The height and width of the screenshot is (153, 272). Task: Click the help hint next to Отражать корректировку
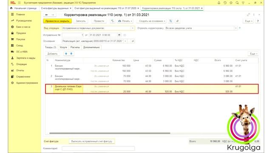pyautogui.click(x=240, y=28)
